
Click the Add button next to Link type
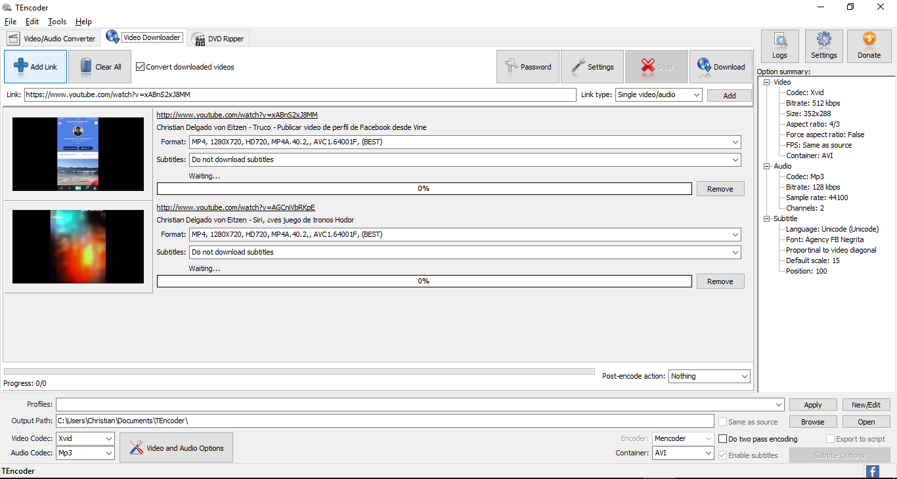tap(730, 95)
